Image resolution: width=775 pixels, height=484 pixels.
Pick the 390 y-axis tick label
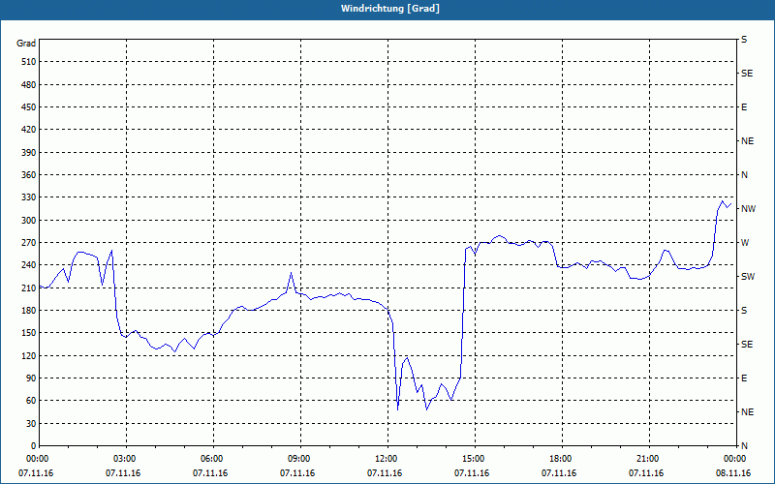point(28,152)
